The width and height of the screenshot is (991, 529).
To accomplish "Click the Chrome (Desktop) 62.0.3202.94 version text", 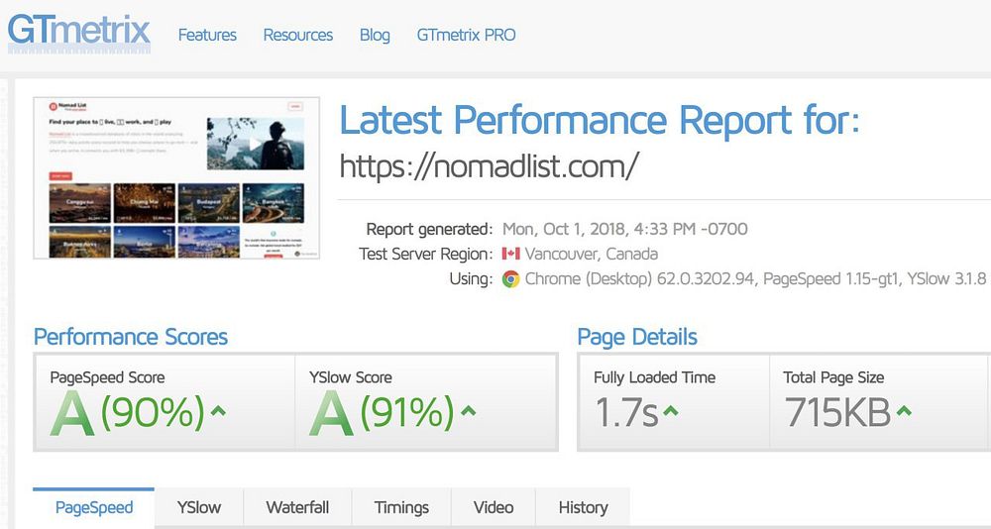I will click(639, 278).
